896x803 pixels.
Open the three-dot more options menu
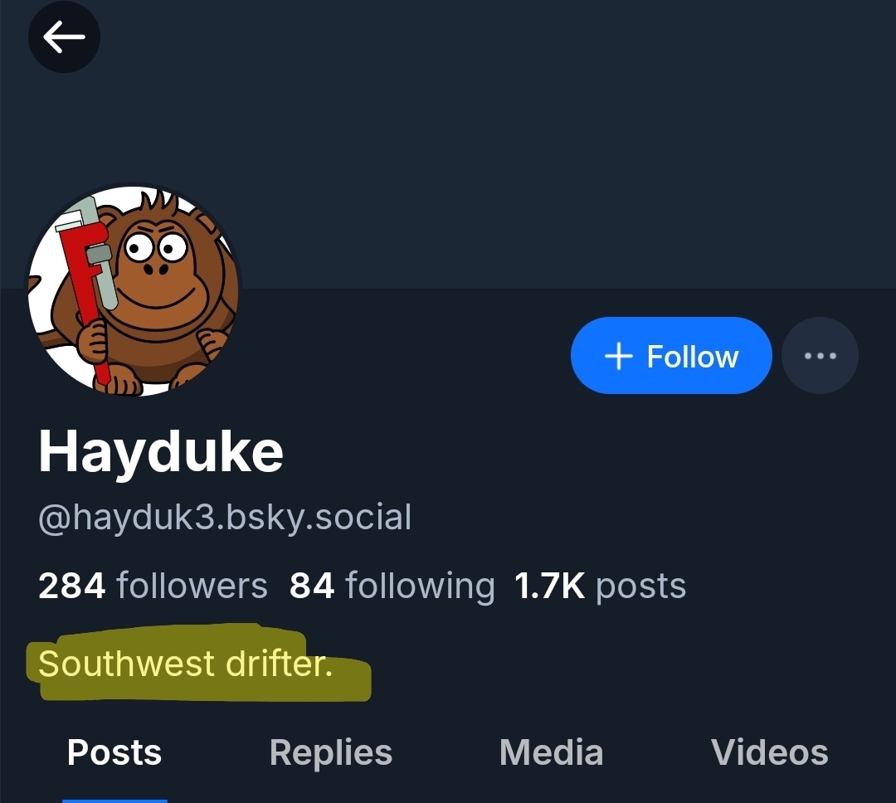tap(820, 356)
